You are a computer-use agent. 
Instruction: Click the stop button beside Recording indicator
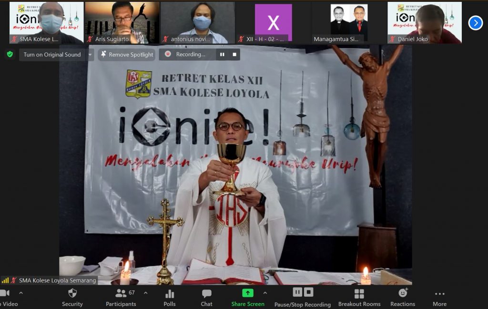(234, 54)
